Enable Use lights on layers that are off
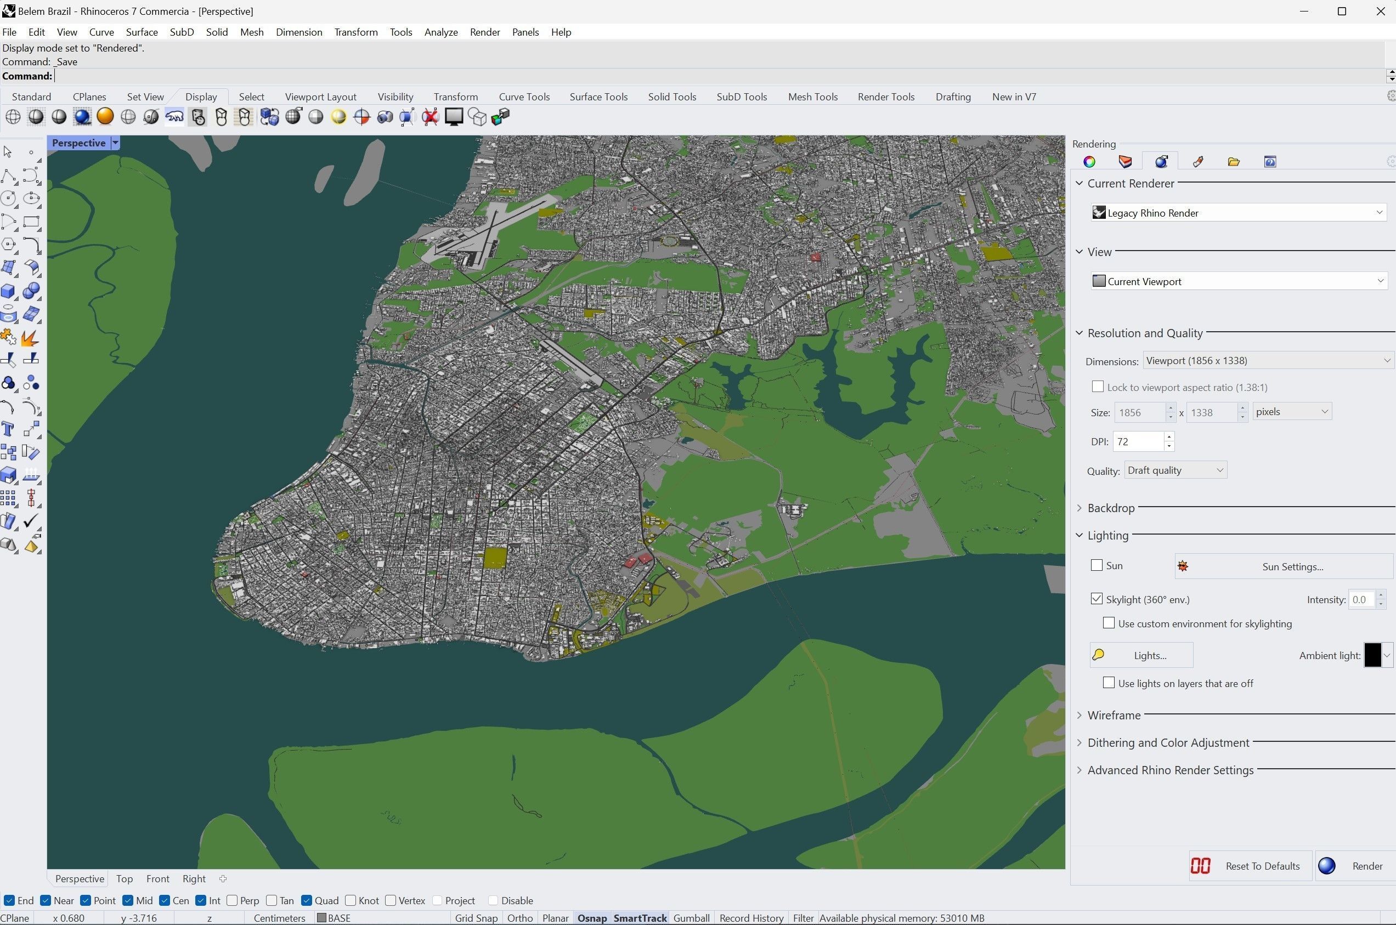The height and width of the screenshot is (925, 1396). (x=1109, y=683)
